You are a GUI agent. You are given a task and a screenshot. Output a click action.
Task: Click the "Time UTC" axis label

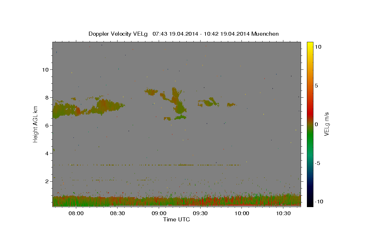[x=176, y=219]
